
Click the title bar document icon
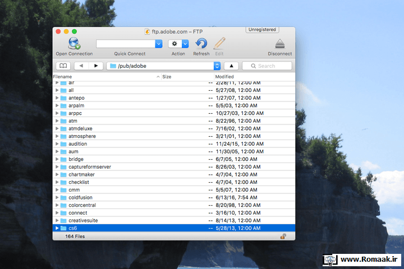[147, 31]
